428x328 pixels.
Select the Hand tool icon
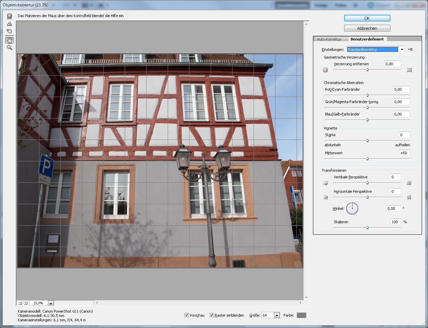(9, 40)
